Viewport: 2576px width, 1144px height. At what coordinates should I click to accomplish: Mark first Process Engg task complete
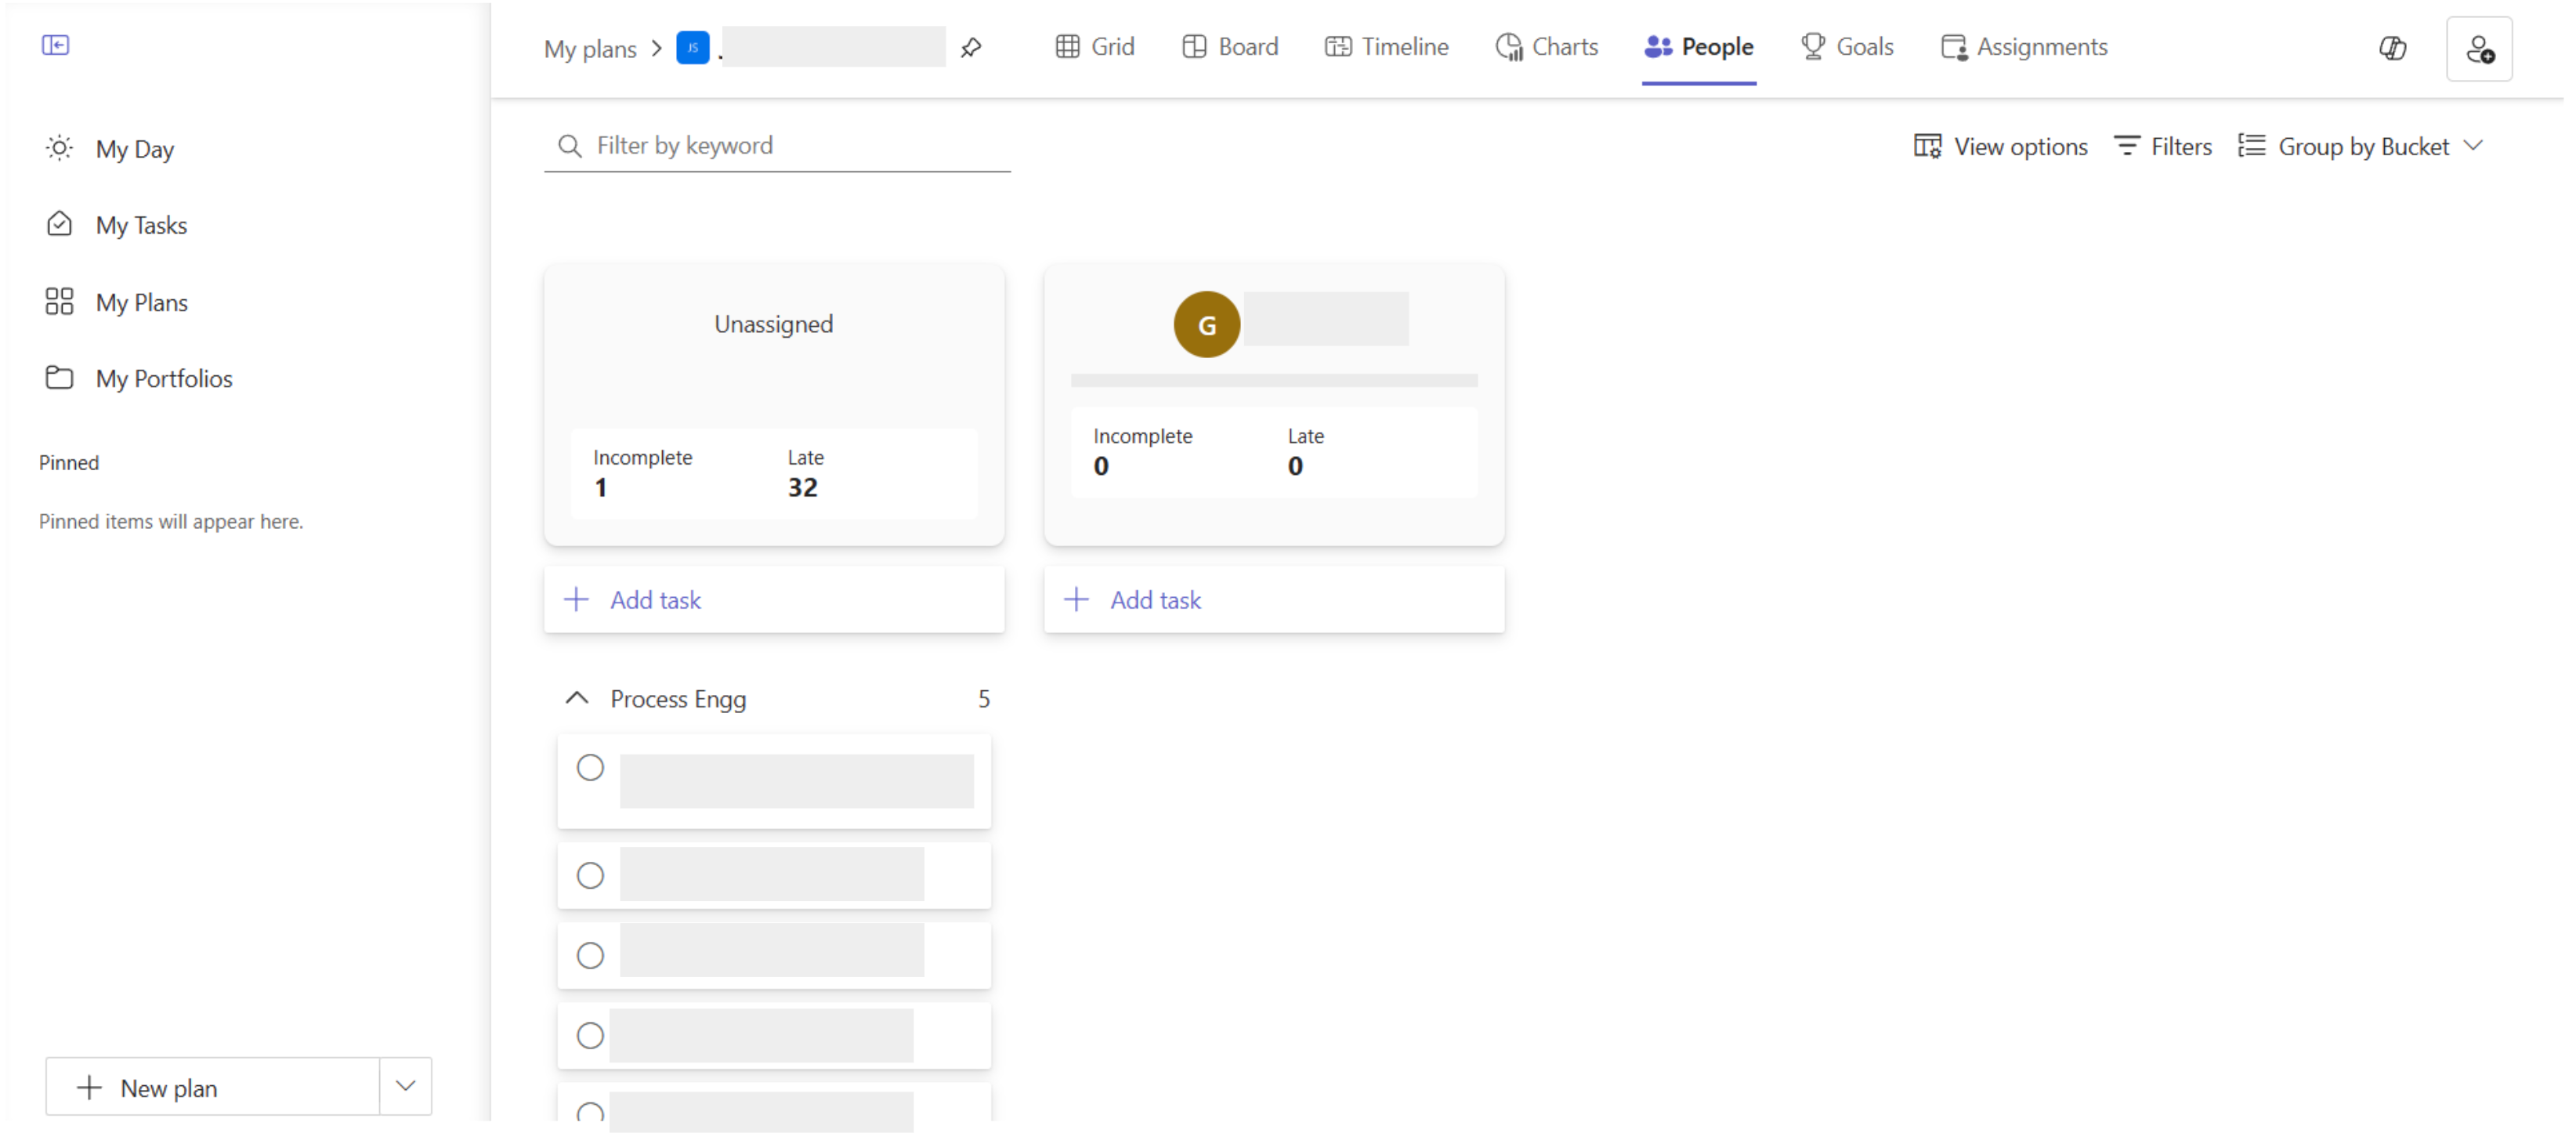coord(590,767)
